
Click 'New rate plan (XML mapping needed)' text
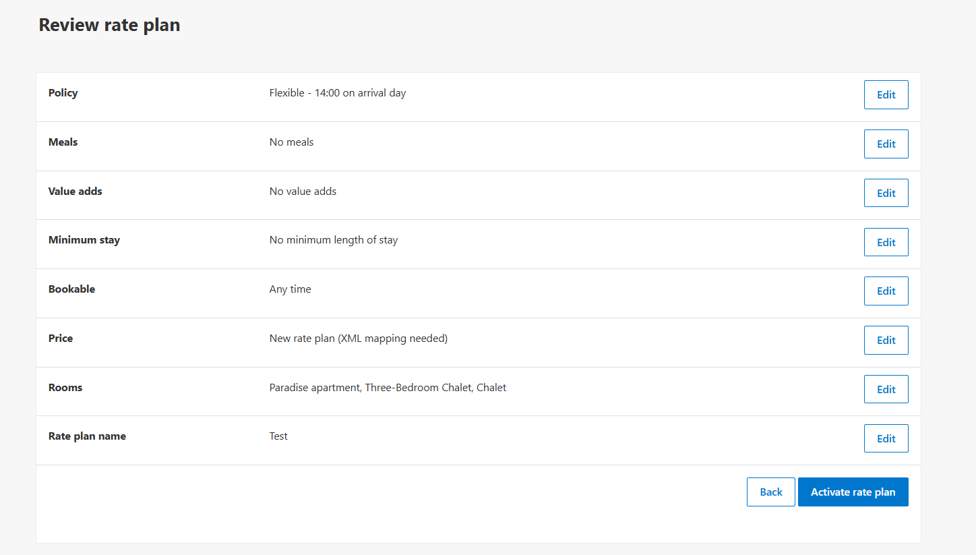click(358, 339)
